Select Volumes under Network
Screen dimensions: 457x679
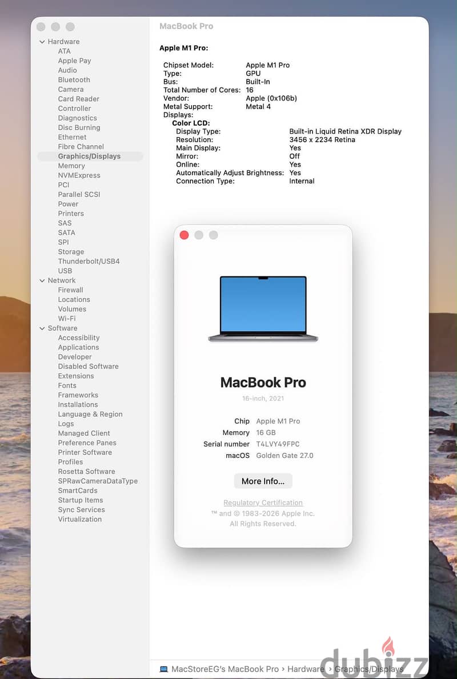(x=72, y=309)
